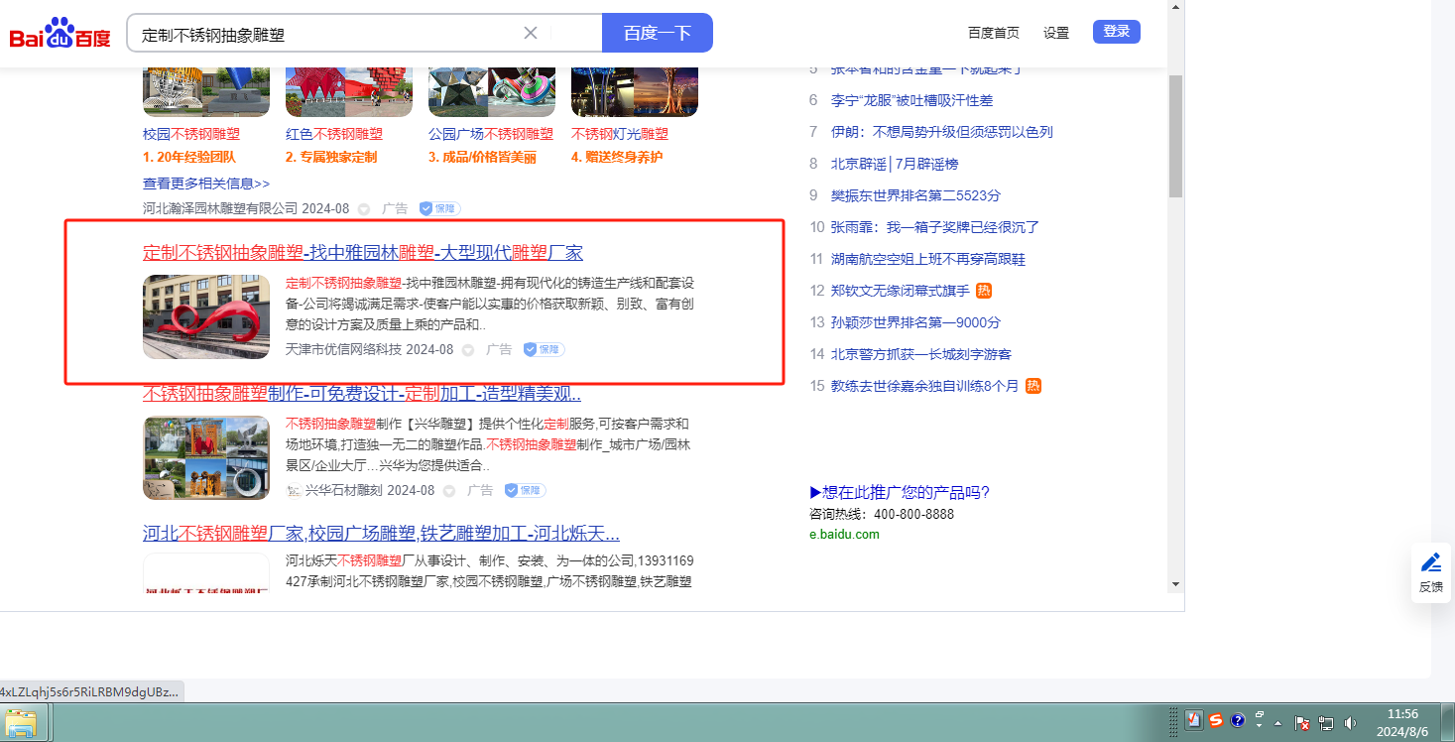The height and width of the screenshot is (742, 1455).
Task: Open hot search 张雨霏：我一箱子奖牌已经很沉了
Action: click(x=935, y=227)
